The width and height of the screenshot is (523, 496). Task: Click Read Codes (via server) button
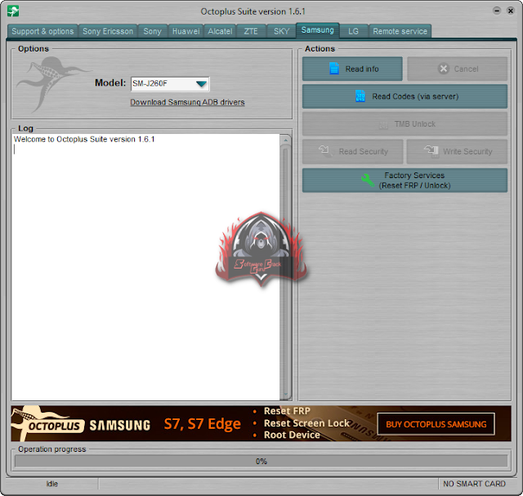coord(405,96)
